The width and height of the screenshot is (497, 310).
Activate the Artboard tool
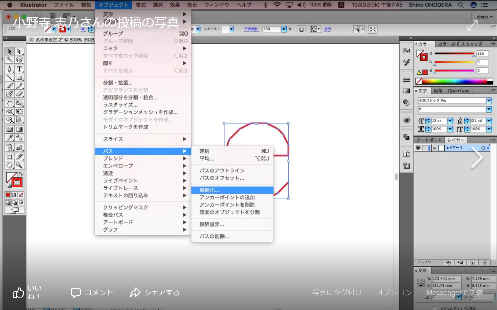click(x=10, y=157)
